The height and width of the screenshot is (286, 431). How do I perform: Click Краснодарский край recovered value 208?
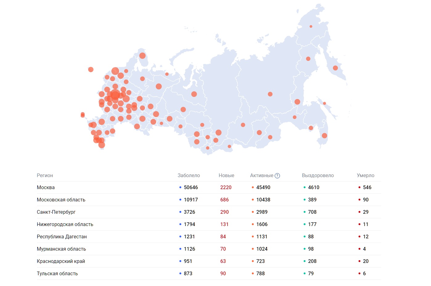tap(312, 261)
